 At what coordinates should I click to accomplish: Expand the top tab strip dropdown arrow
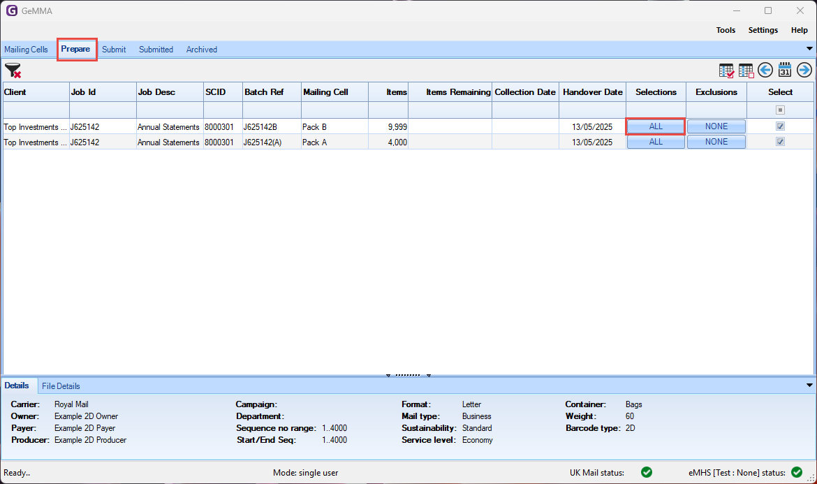click(x=809, y=49)
